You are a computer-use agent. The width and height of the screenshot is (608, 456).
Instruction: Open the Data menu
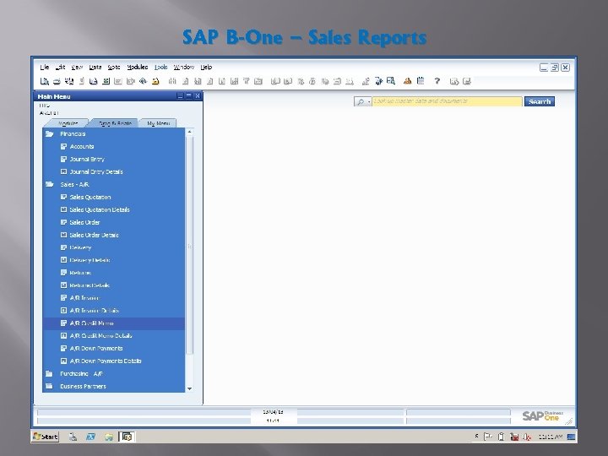coord(95,67)
